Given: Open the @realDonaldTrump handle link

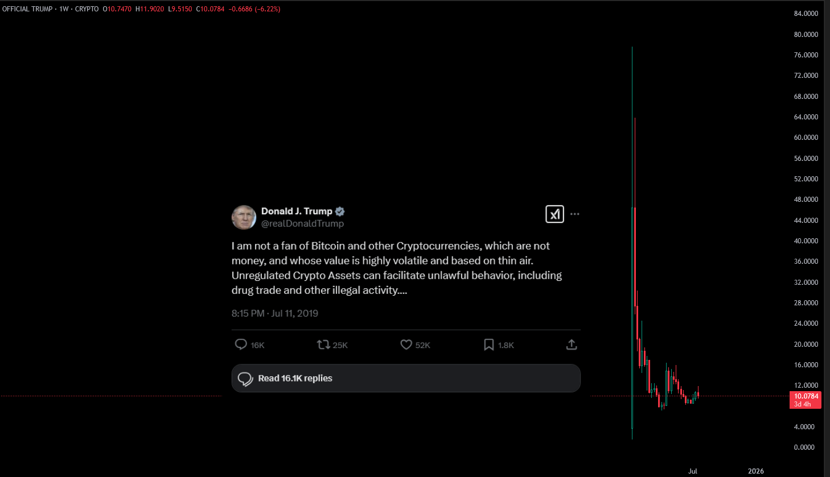Looking at the screenshot, I should click(302, 223).
